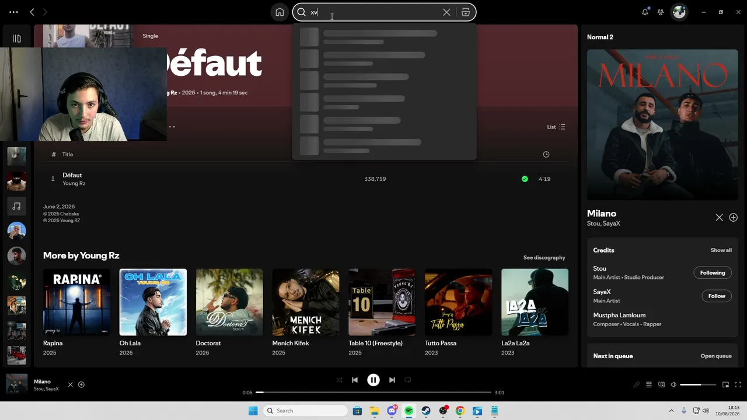Click the Windows taskbar Search box
Viewport: 747px width, 420px height.
click(x=306, y=411)
